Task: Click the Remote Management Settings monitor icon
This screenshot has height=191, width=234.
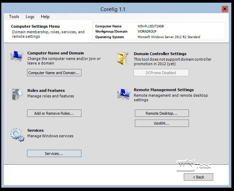Action: [x=124, y=94]
